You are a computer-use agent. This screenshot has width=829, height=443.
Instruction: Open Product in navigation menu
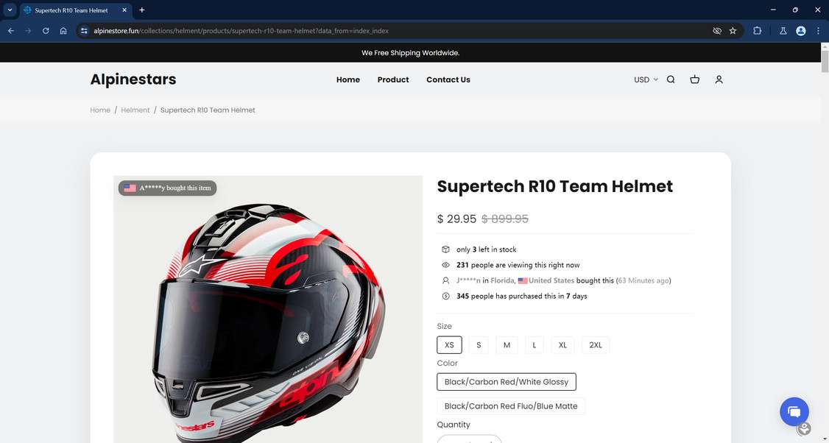[393, 79]
